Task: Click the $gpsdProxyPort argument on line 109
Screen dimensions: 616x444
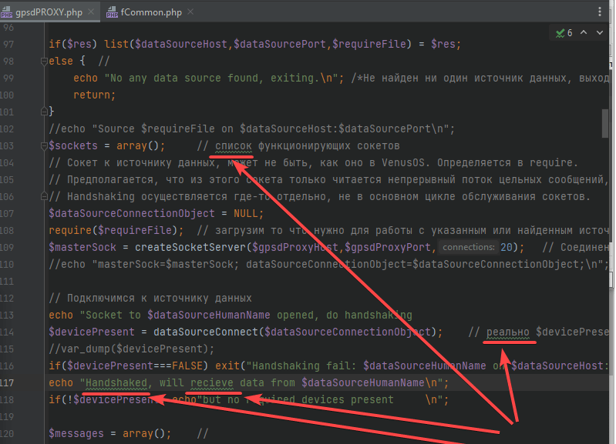Action: coord(388,247)
